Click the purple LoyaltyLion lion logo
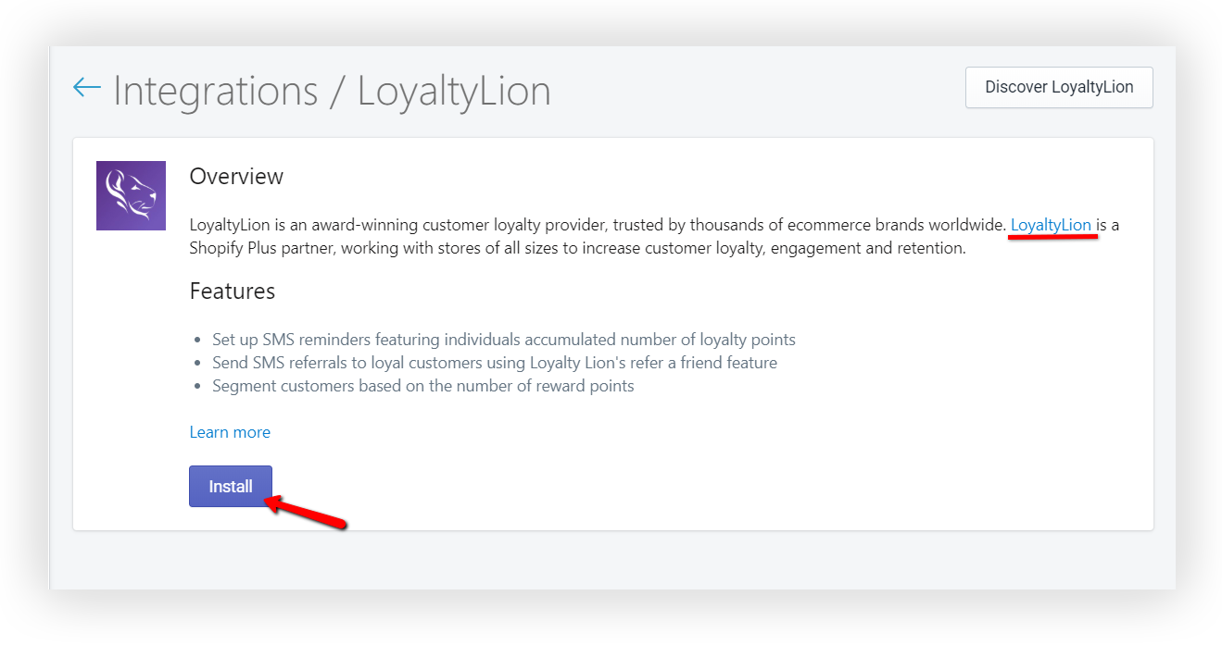Viewport: 1222px width, 645px height. (131, 195)
